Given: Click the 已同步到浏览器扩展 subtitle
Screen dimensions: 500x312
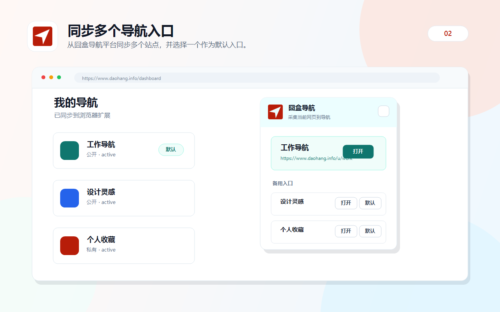Looking at the screenshot, I should [82, 115].
